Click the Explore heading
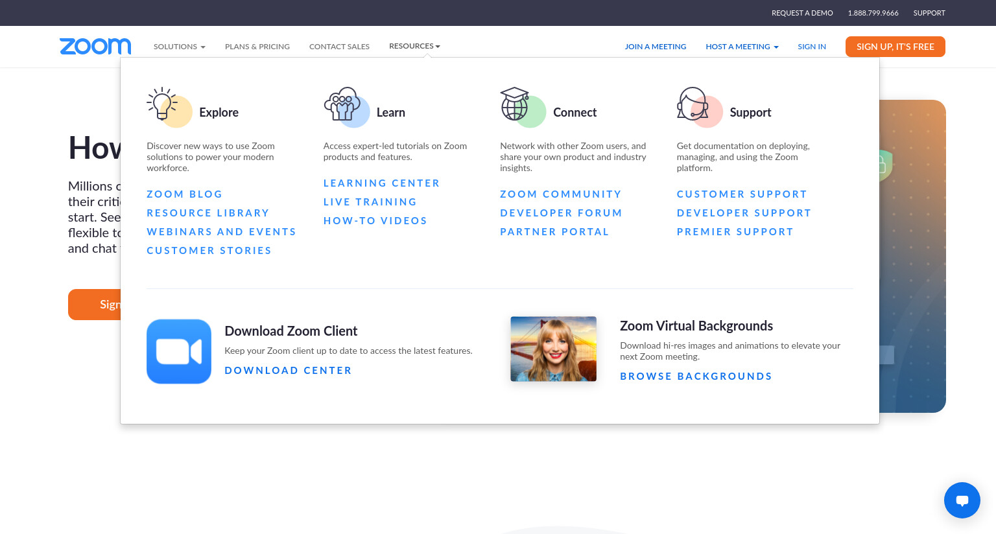 click(x=219, y=113)
